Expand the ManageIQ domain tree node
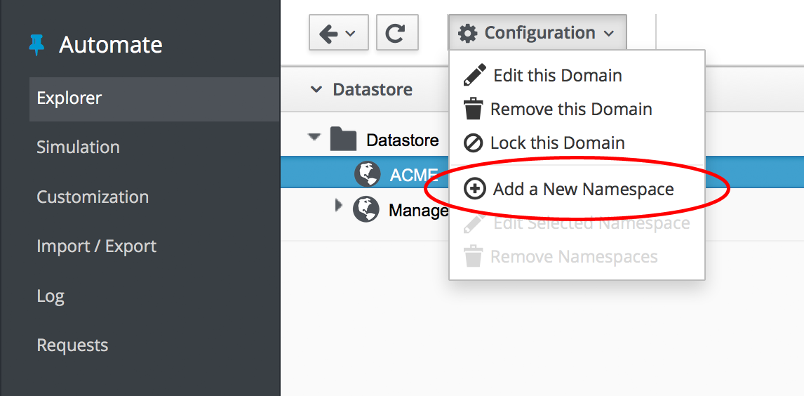Image resolution: width=804 pixels, height=396 pixels. (x=339, y=206)
